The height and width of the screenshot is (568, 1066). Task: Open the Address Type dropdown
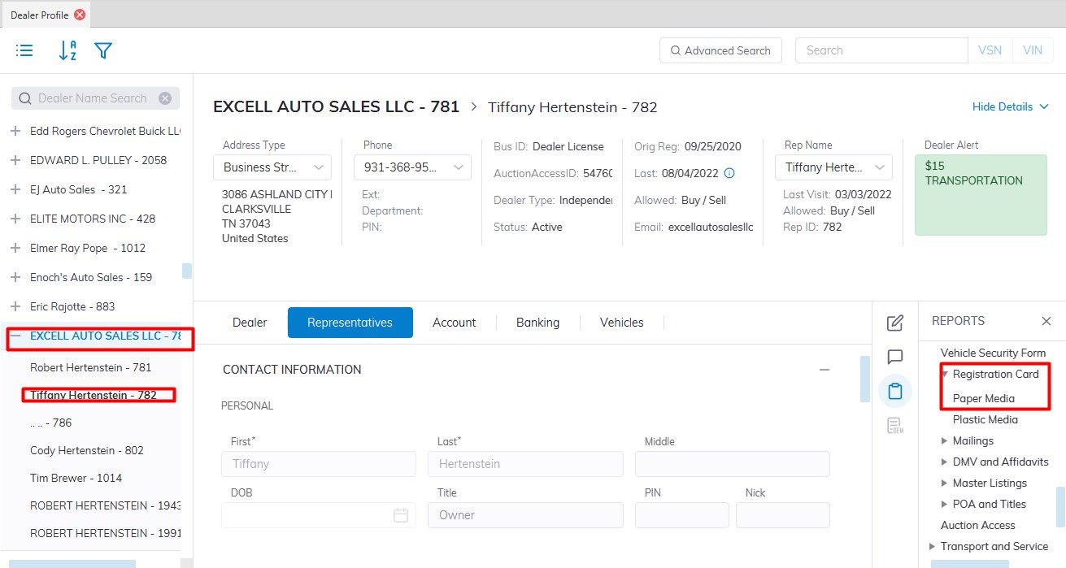pos(272,167)
